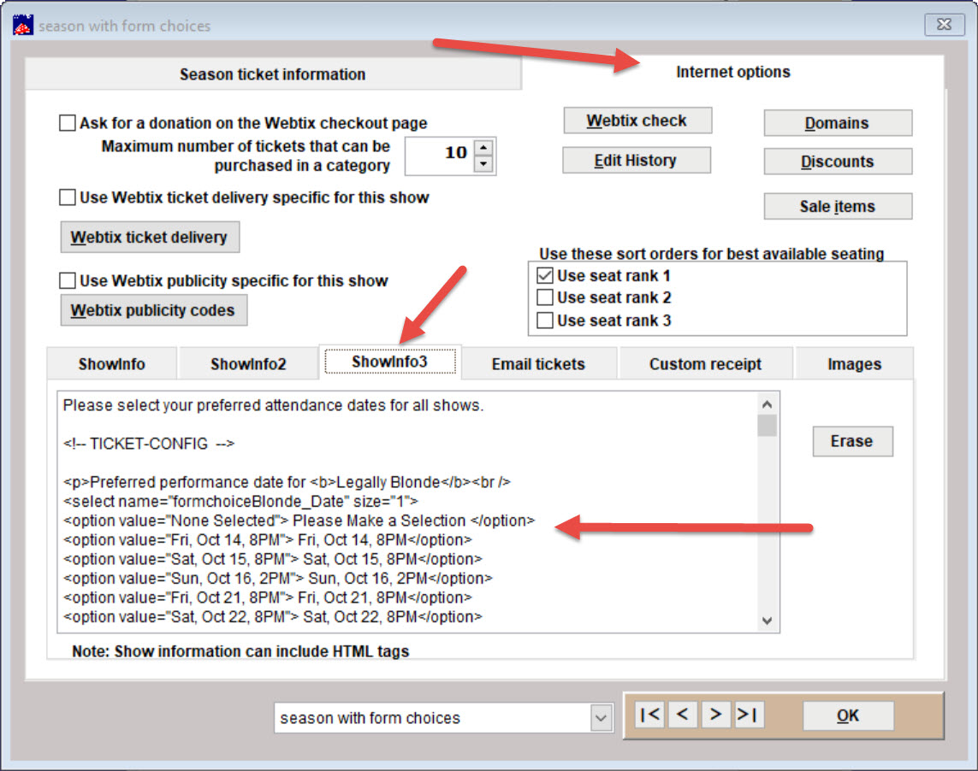
Task: Click the TICKET-CONFIG comment line
Action: (x=148, y=444)
